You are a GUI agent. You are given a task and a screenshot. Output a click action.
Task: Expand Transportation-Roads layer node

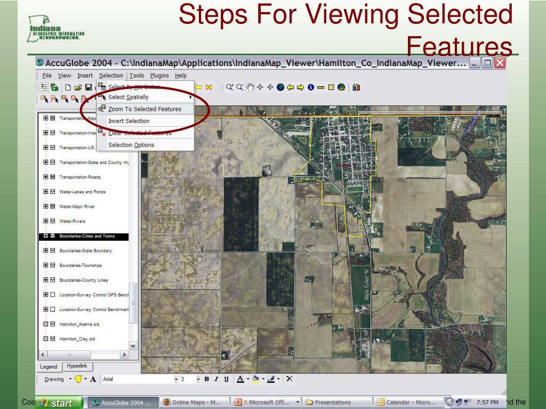pos(46,177)
